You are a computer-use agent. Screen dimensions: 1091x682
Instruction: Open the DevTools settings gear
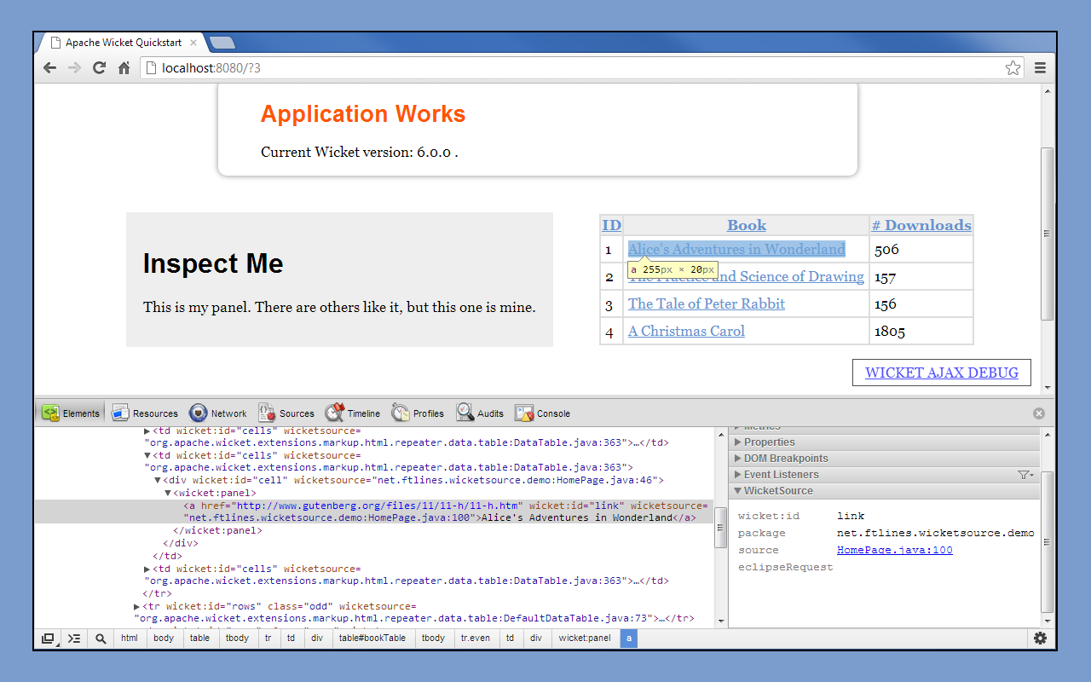tap(1040, 638)
